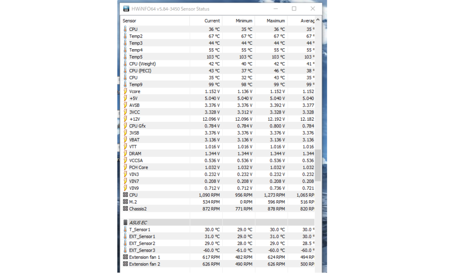
Task: Click the +12V voltage lightning icon
Action: click(x=126, y=119)
